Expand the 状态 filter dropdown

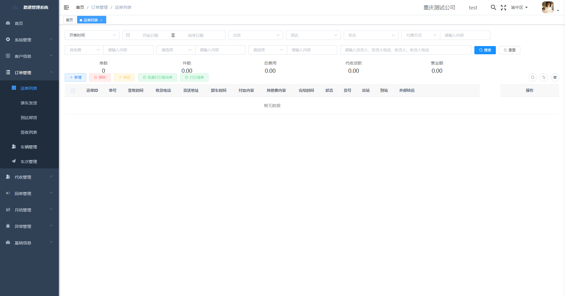371,35
